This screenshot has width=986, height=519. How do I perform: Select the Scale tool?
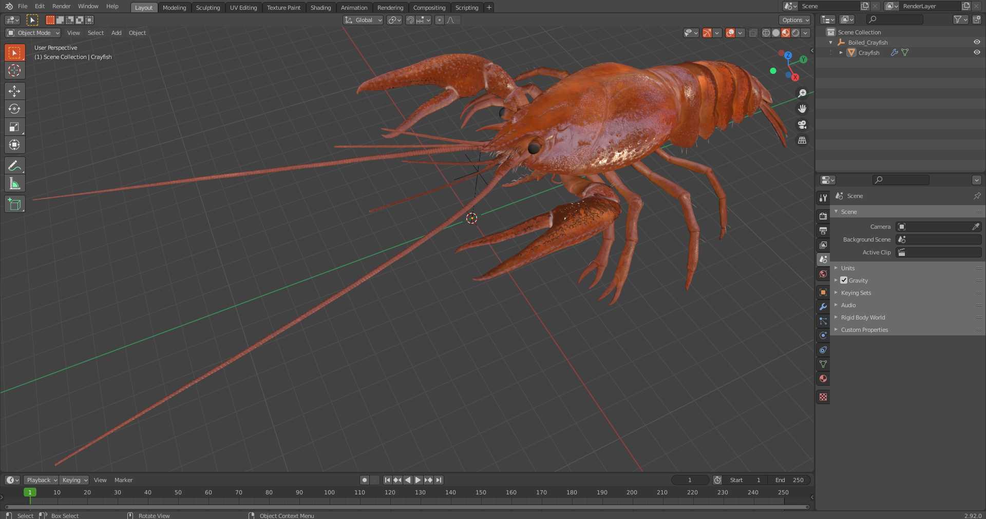14,127
